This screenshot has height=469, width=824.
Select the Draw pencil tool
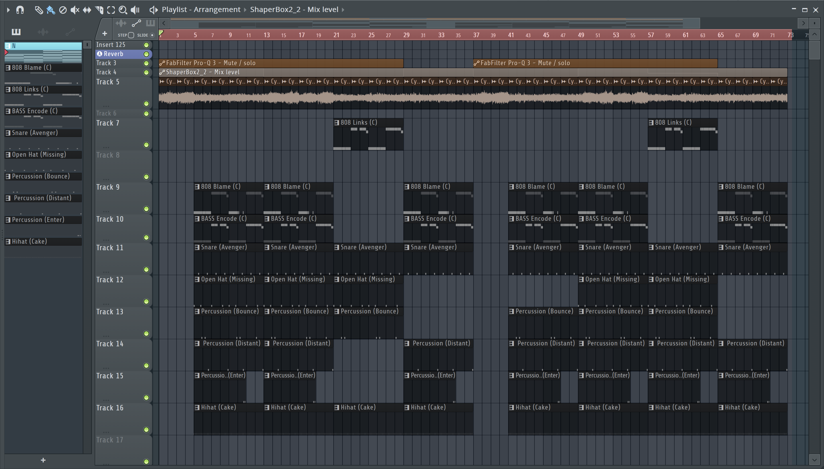coord(39,10)
